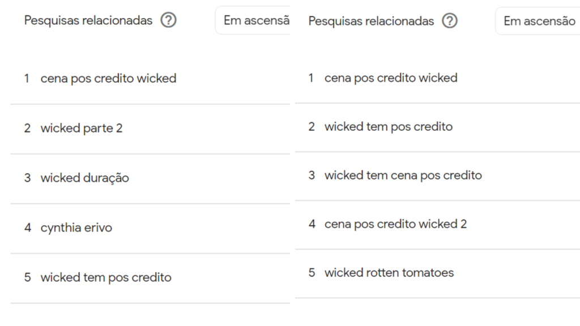Click the "cynthia erivo" related search
580x326 pixels.
click(76, 228)
